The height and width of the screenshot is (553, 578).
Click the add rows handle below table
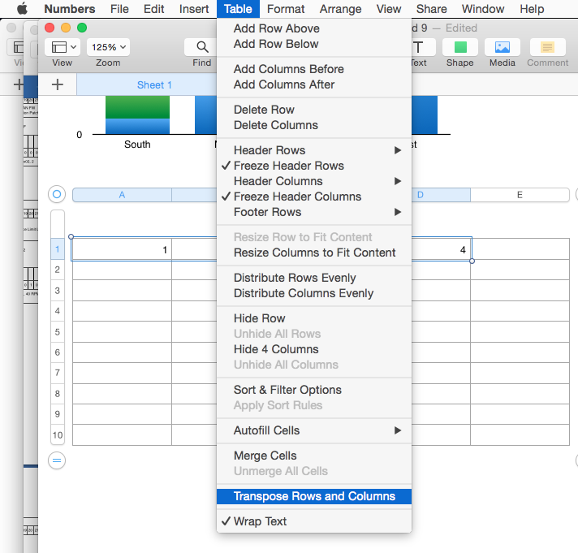click(57, 460)
